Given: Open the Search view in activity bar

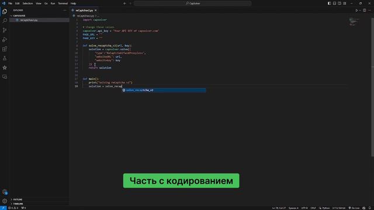Looking at the screenshot, I should pyautogui.click(x=5, y=21).
